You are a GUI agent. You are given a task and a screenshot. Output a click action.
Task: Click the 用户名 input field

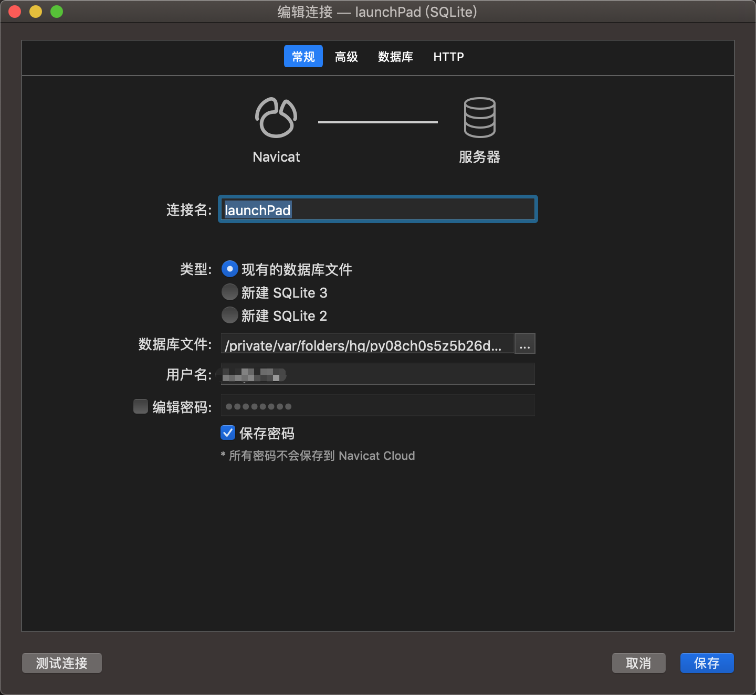click(x=378, y=374)
